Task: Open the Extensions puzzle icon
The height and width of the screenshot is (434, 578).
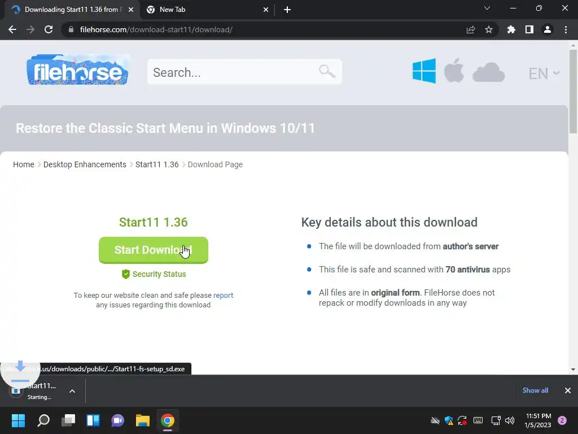Action: (511, 29)
